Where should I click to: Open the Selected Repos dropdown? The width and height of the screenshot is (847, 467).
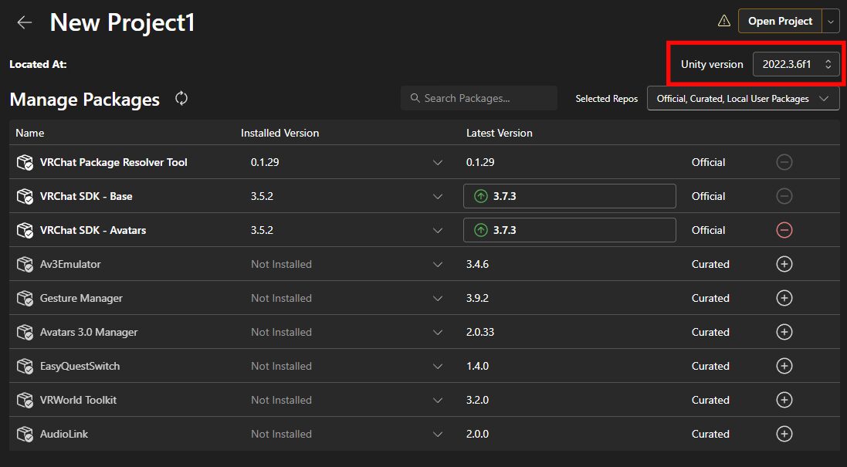pos(744,99)
